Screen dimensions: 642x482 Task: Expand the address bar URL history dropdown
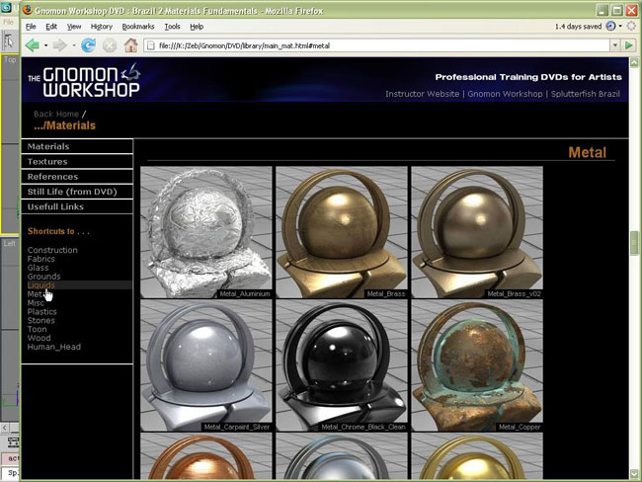pos(615,45)
